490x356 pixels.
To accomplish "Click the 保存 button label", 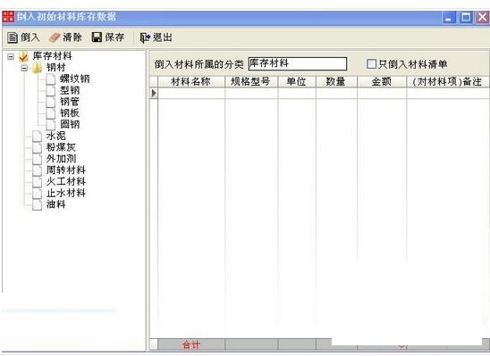I will click(114, 37).
